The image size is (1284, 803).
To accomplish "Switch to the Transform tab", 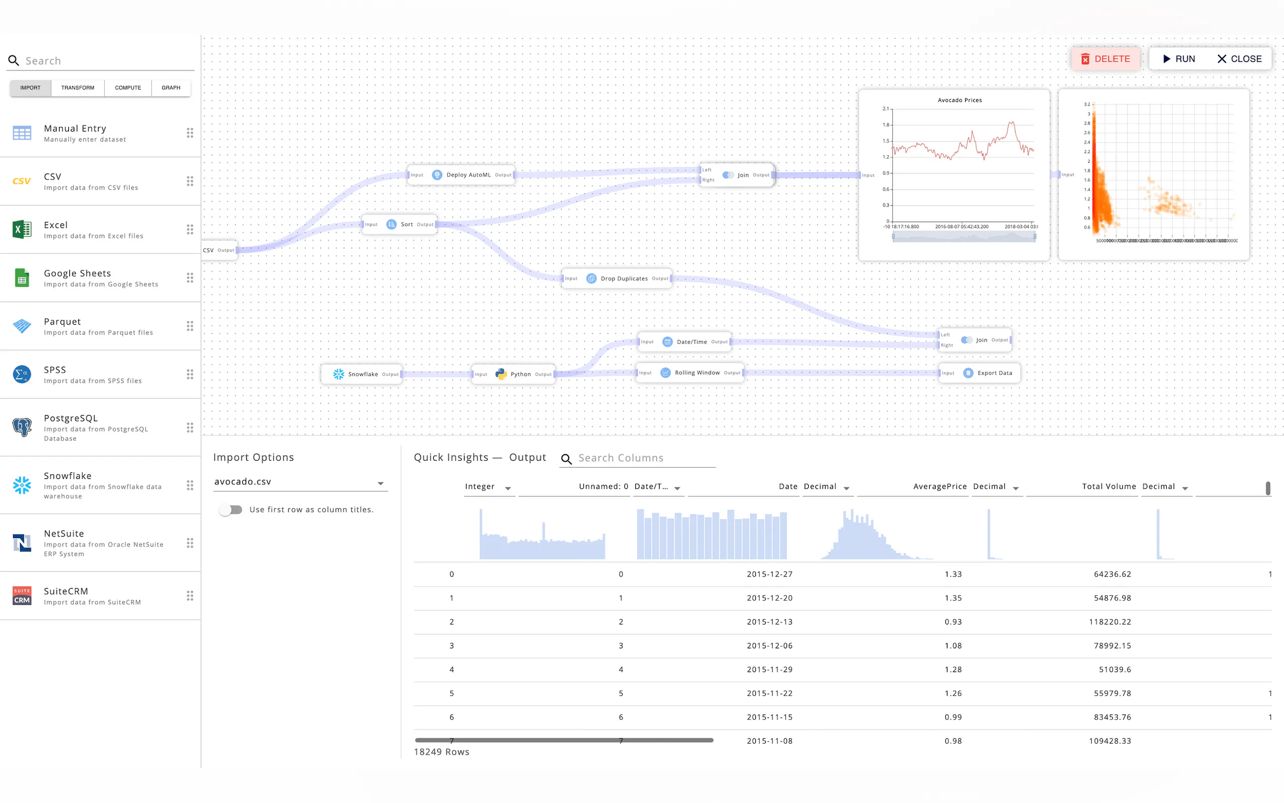I will pos(77,87).
